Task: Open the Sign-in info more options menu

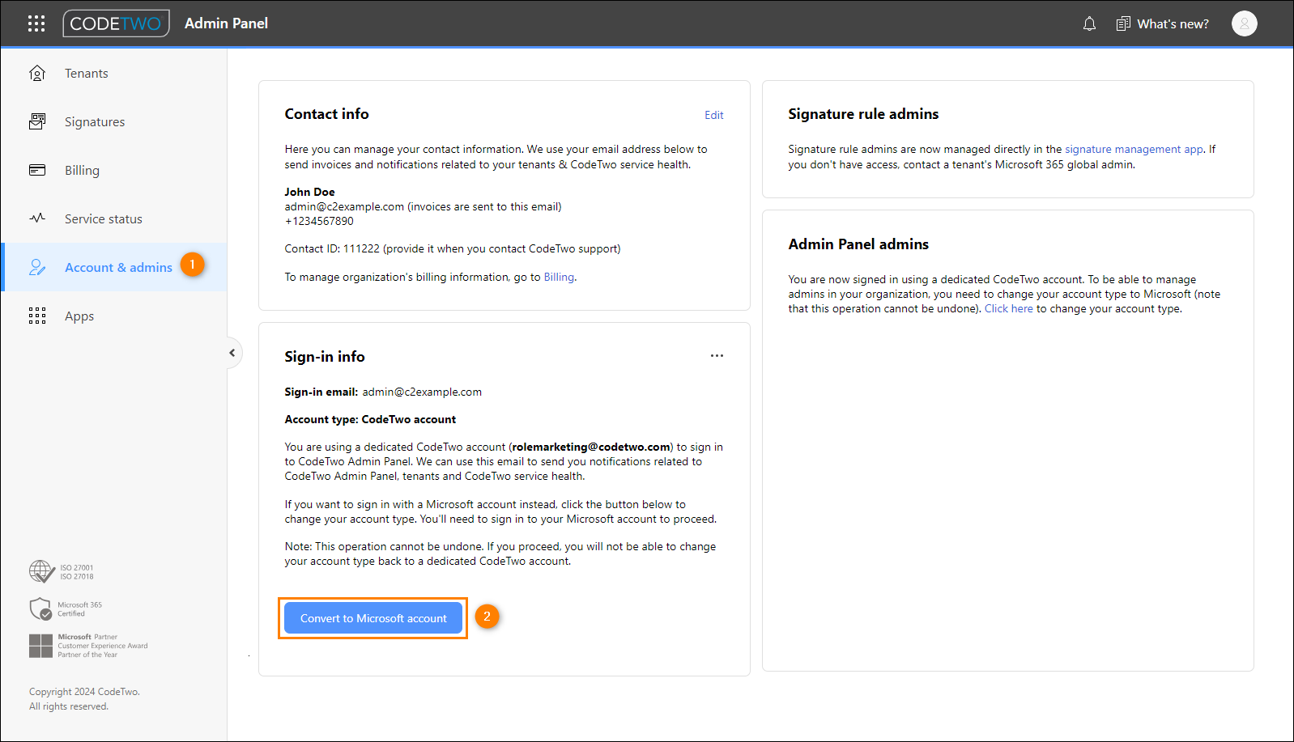Action: point(717,356)
